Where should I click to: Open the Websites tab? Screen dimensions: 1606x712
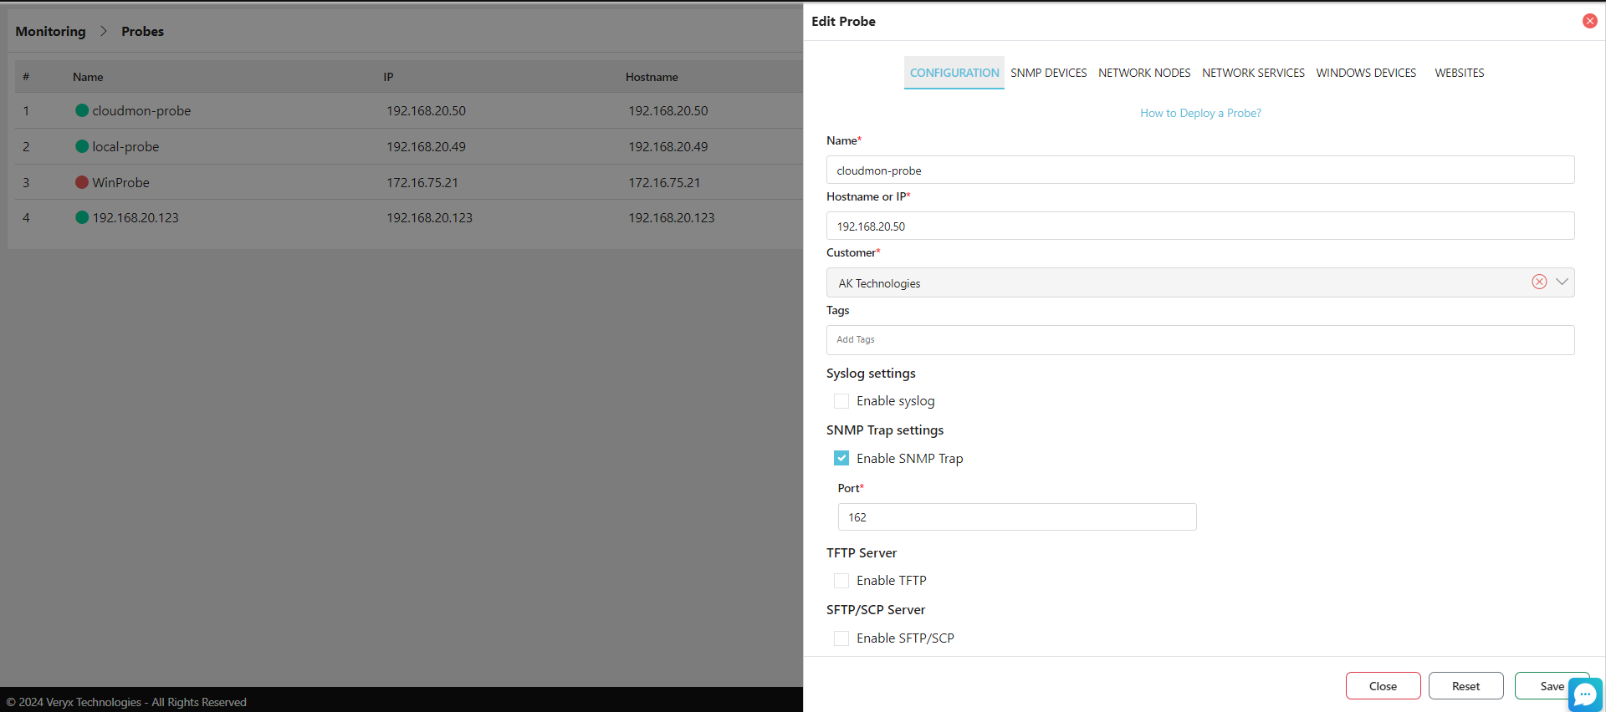pyautogui.click(x=1460, y=73)
